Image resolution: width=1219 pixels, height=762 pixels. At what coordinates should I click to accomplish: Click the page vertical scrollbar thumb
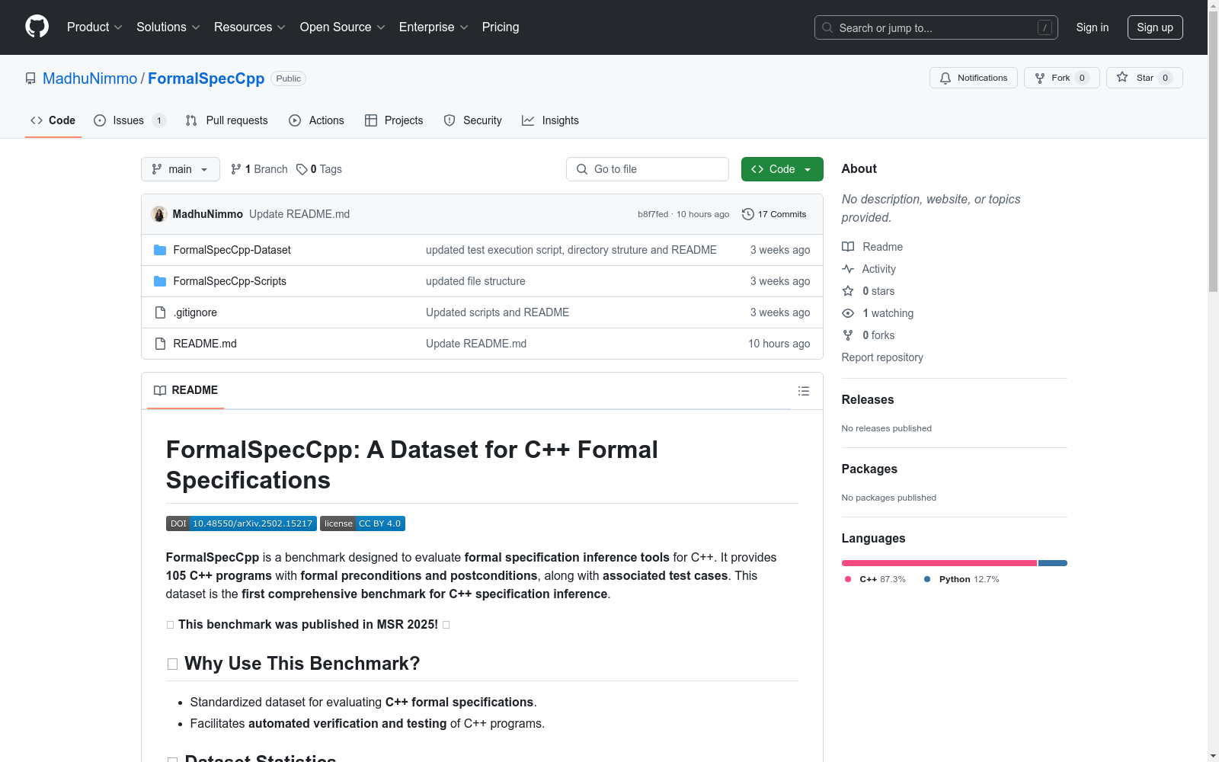click(1214, 150)
